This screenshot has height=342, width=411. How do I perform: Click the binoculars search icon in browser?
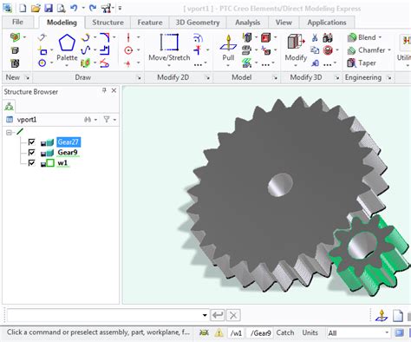click(x=88, y=120)
